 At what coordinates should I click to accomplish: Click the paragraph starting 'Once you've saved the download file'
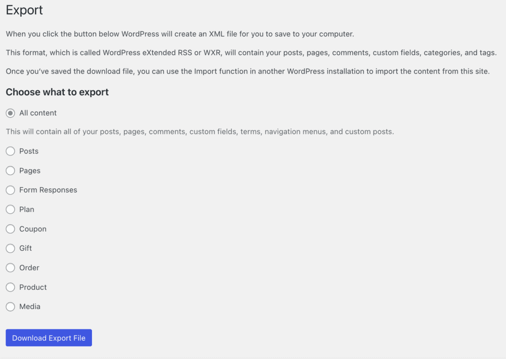click(248, 71)
